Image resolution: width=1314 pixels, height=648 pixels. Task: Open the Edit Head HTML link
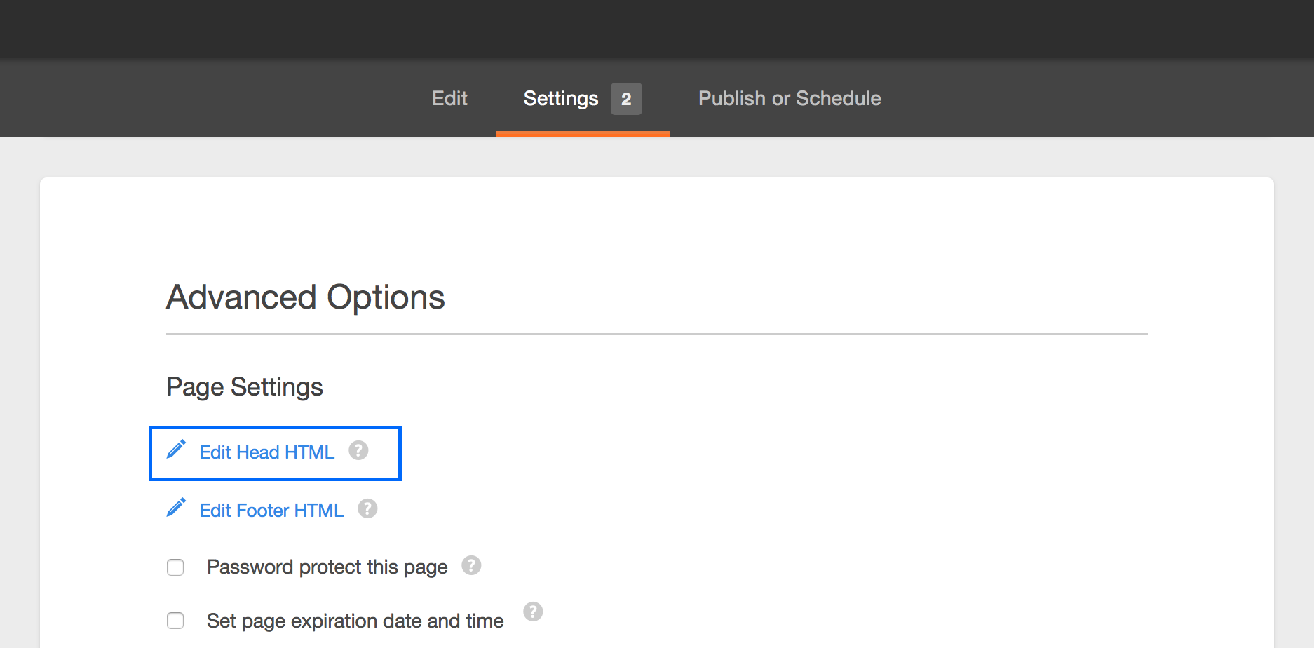(267, 452)
